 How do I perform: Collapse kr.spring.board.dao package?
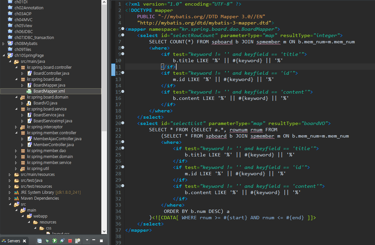tap(16, 79)
